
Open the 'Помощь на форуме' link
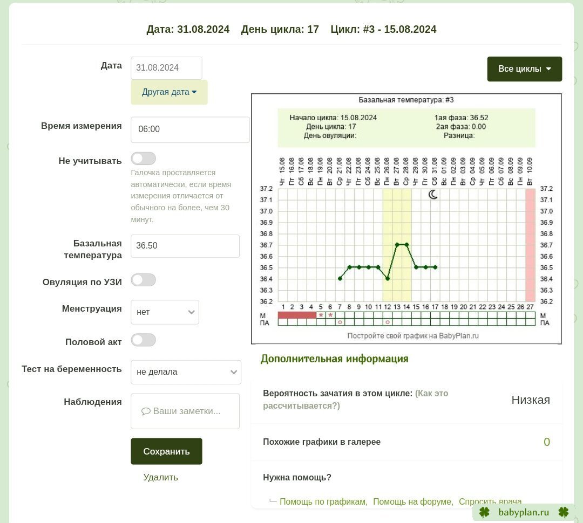tap(412, 501)
